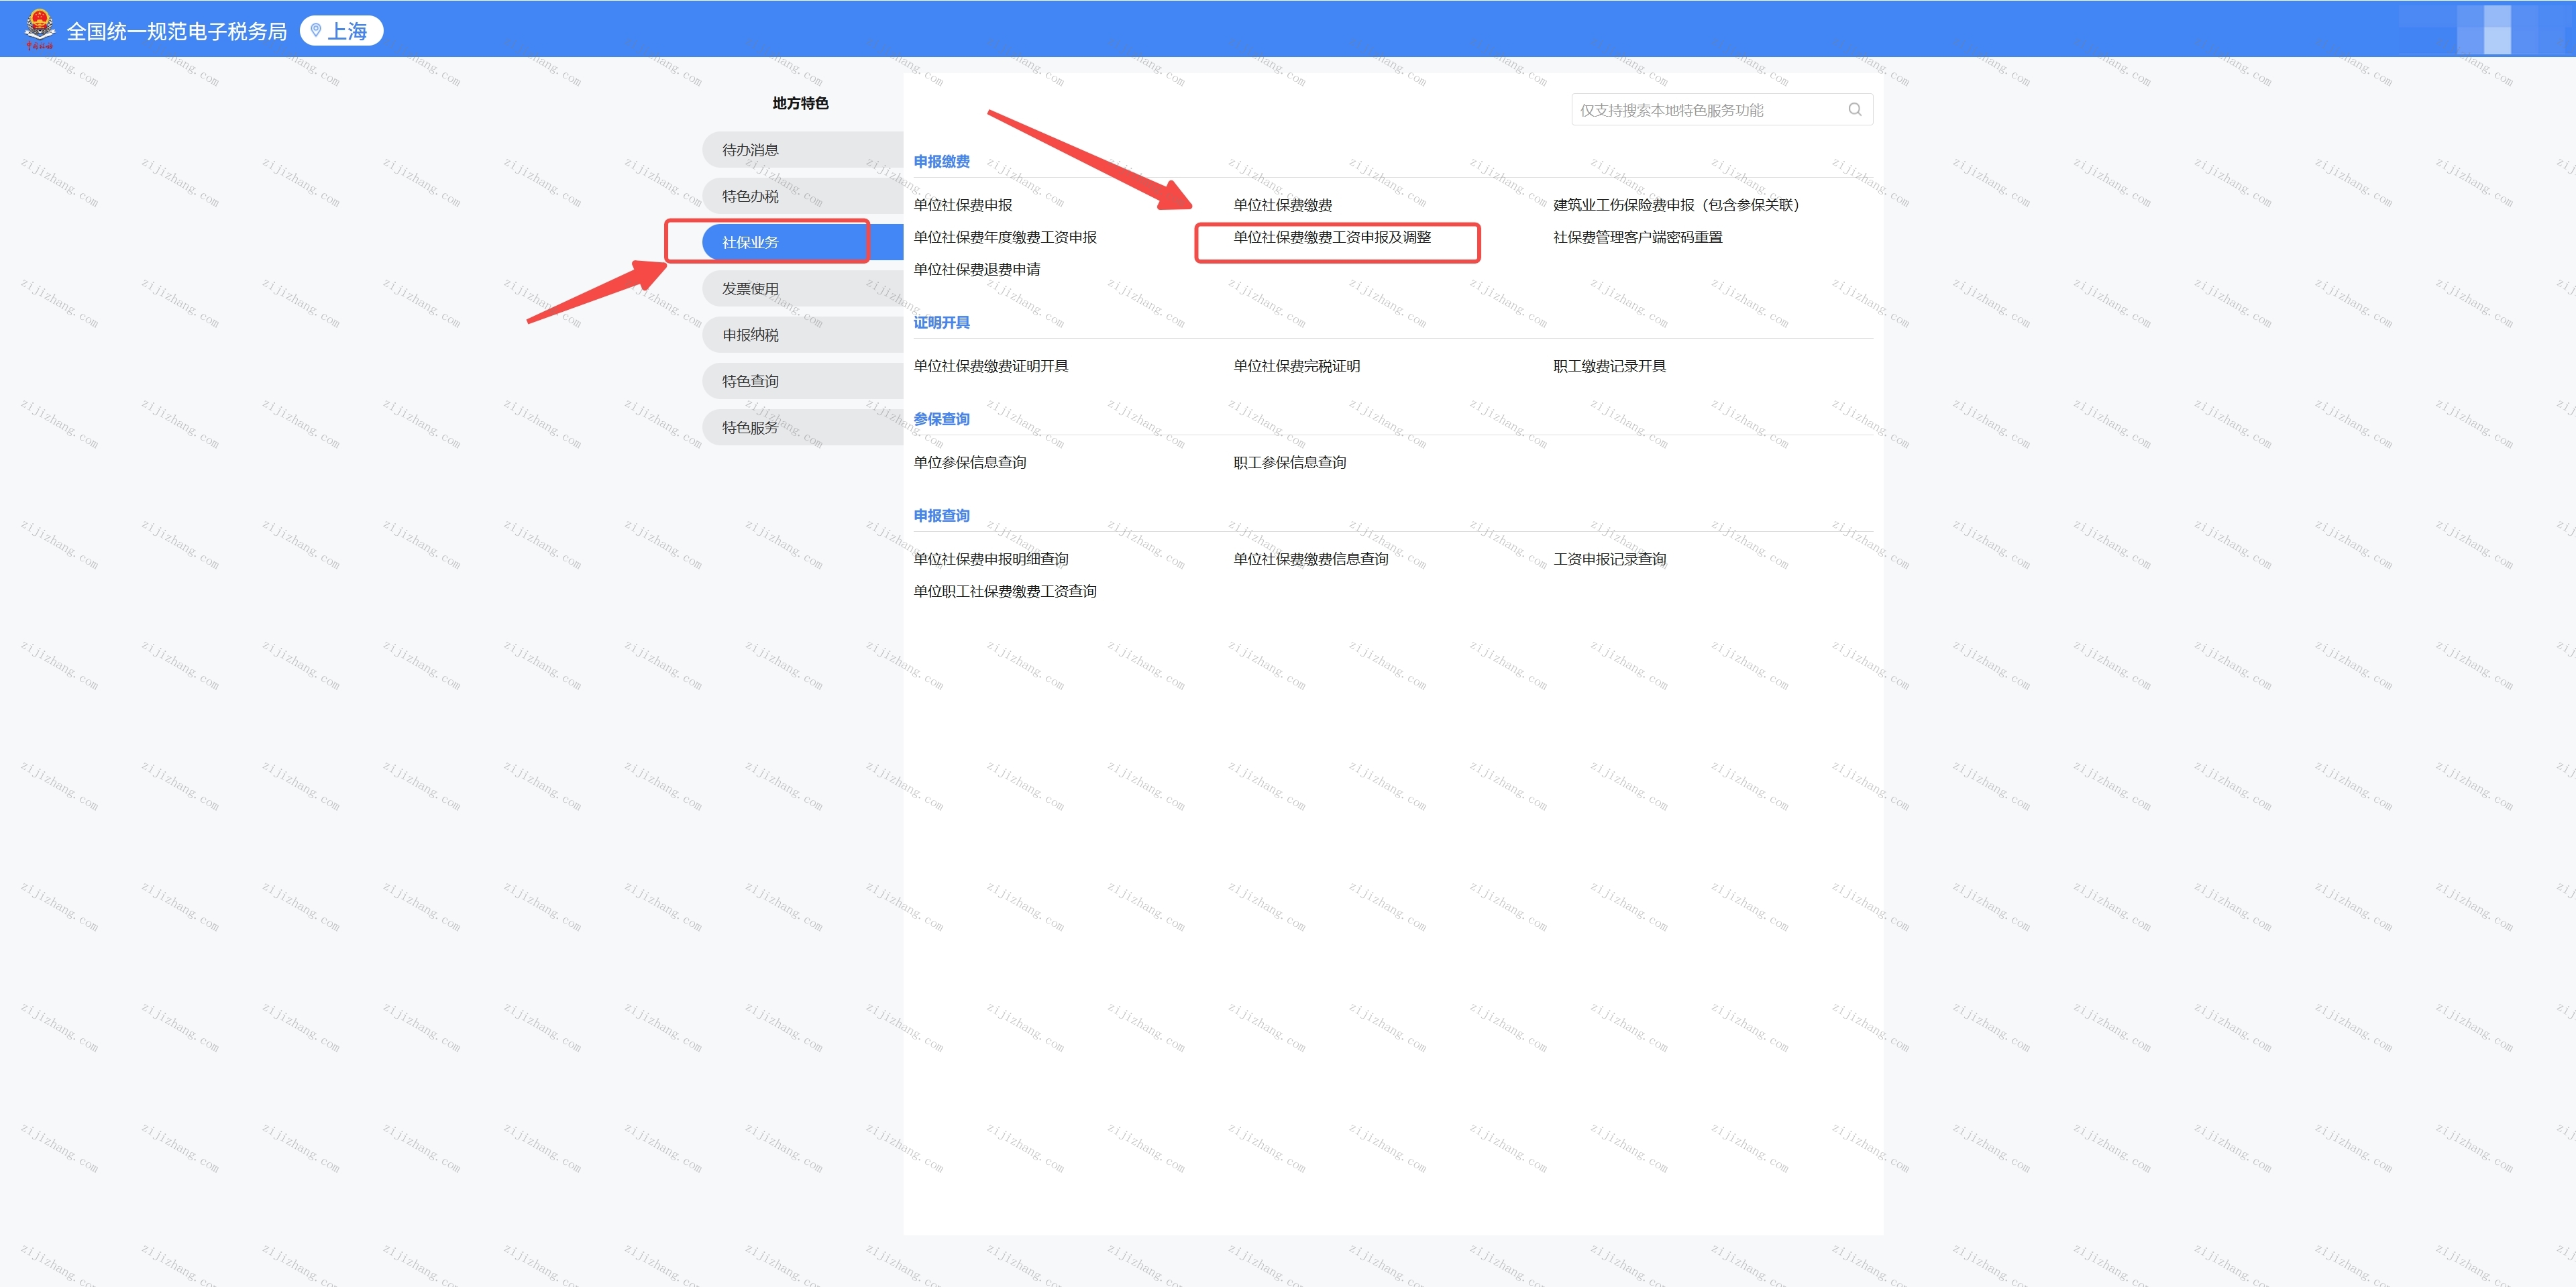Open 单位职工社保费缴费工资查询
This screenshot has height=1287, width=2576.
pos(1005,591)
